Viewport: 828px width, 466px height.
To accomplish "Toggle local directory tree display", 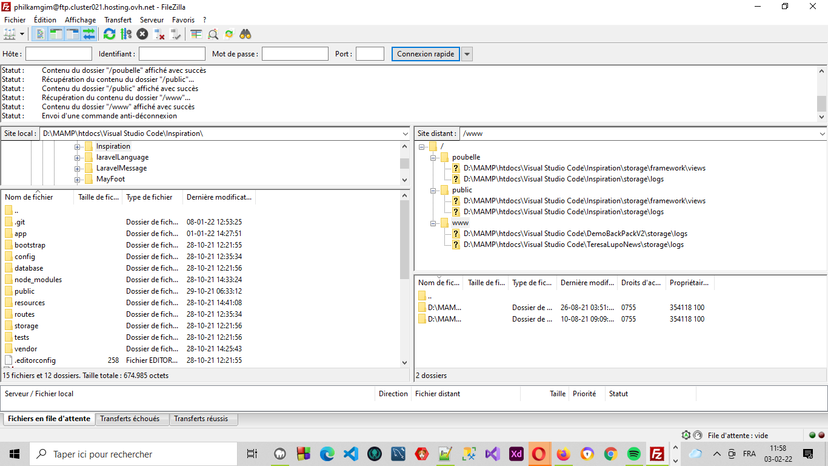I will (x=56, y=34).
